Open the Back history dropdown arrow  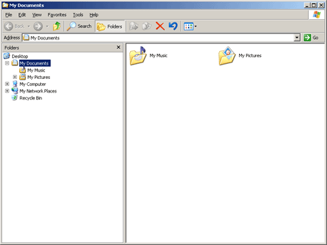point(29,27)
